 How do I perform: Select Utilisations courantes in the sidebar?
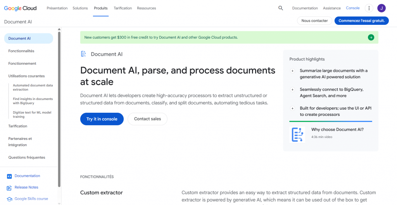point(27,76)
